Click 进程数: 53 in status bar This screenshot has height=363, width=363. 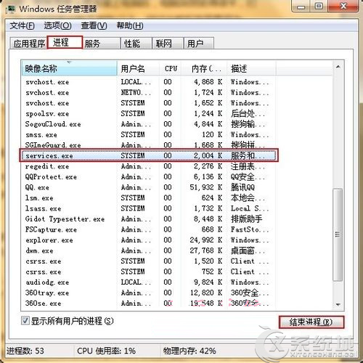25,351
